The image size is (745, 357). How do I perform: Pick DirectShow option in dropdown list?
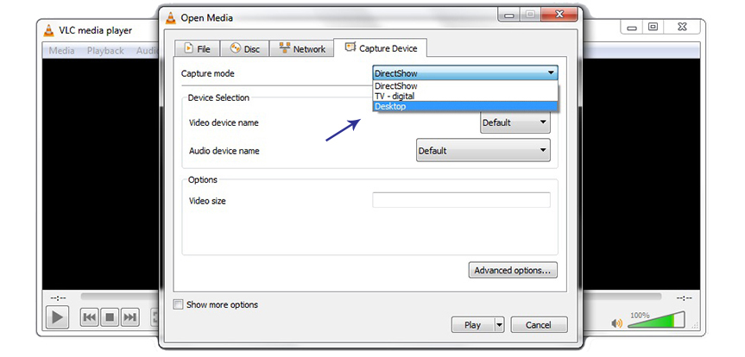pos(465,86)
